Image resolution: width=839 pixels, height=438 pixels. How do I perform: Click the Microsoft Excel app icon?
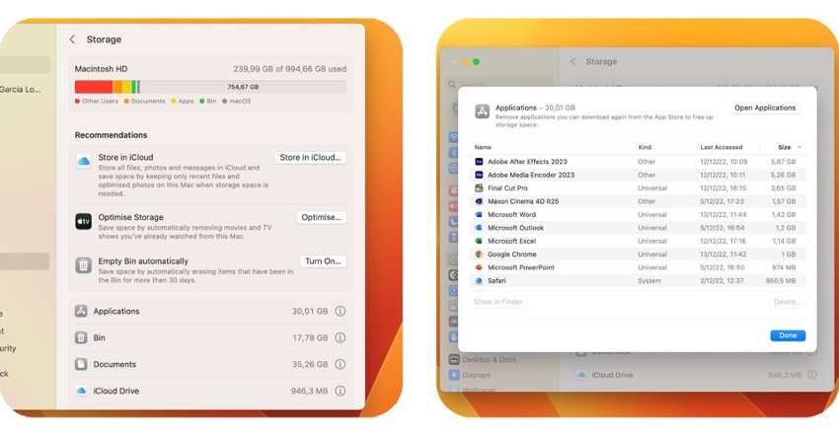coord(479,241)
